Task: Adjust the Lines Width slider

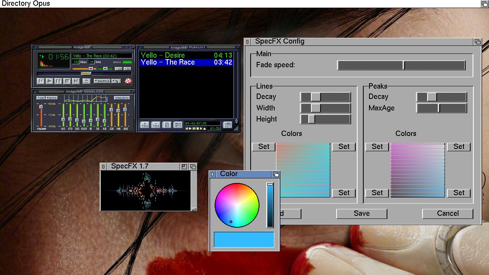Action: (325, 108)
